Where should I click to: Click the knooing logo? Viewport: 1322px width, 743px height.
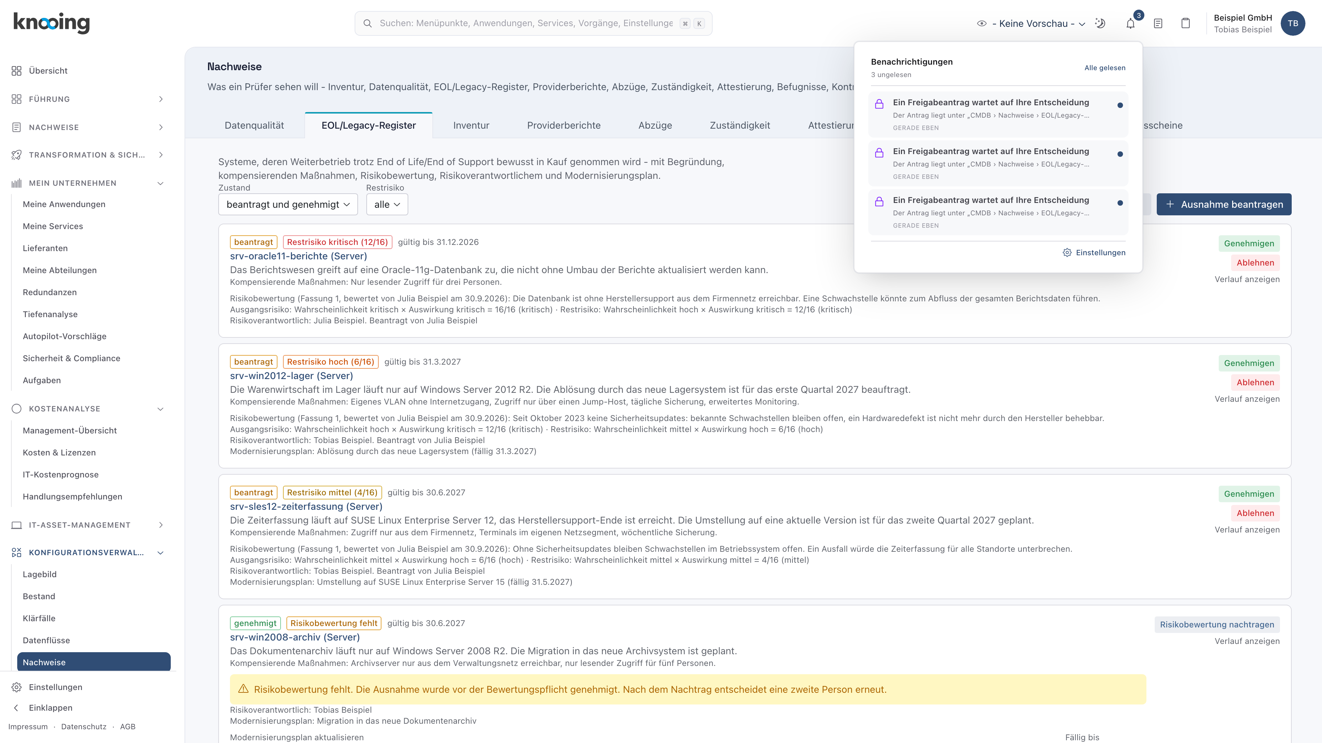click(x=51, y=23)
